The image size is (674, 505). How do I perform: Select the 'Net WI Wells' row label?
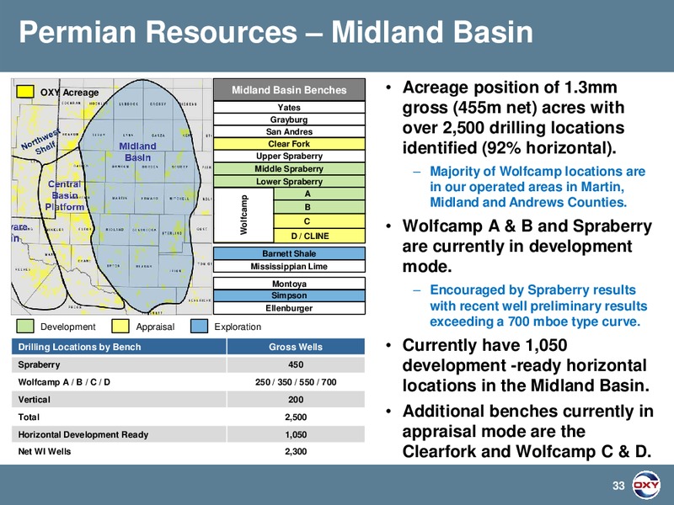click(45, 452)
